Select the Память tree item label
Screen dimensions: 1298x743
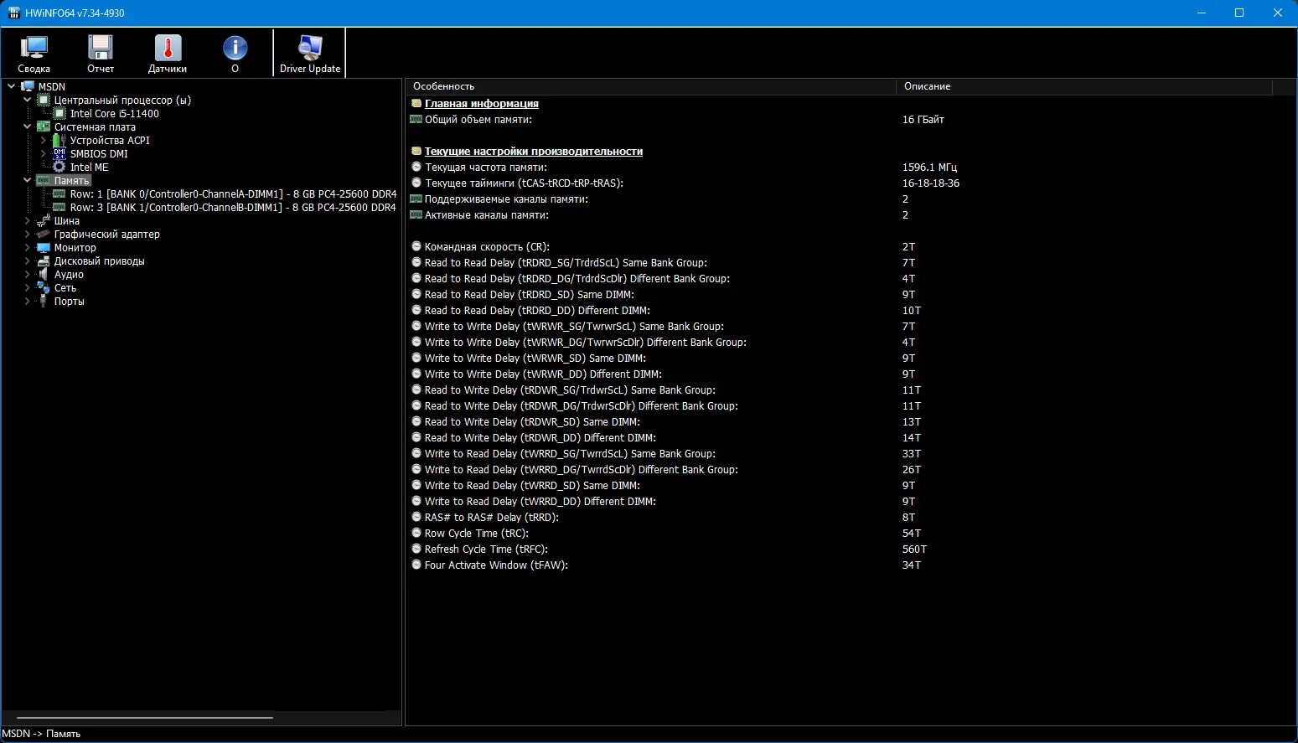(71, 180)
